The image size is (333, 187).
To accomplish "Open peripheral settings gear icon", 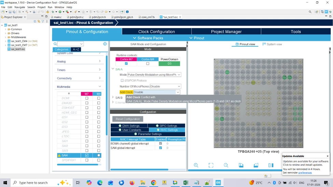I will (x=105, y=44).
